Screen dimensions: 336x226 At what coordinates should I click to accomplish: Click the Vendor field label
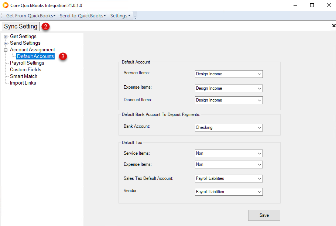tap(130, 191)
